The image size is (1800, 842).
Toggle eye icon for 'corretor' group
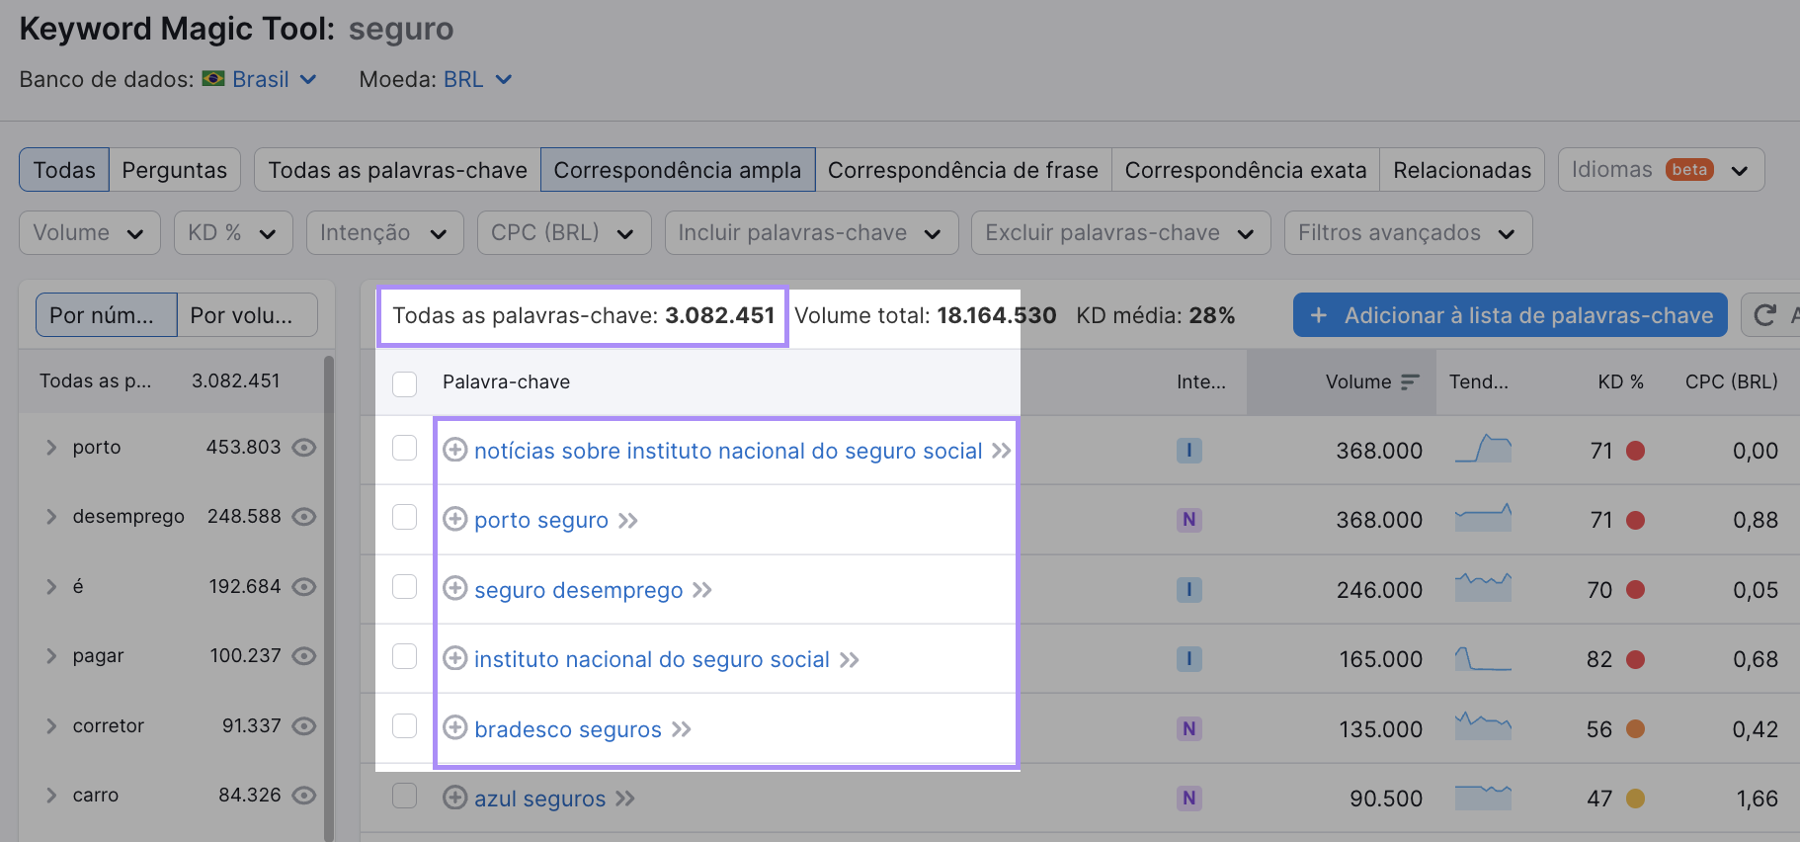tap(304, 726)
